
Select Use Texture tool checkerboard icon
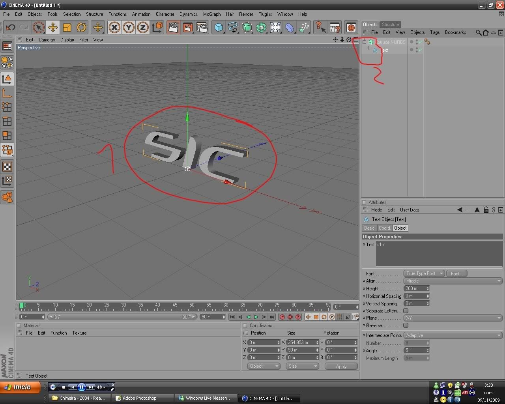tap(7, 166)
